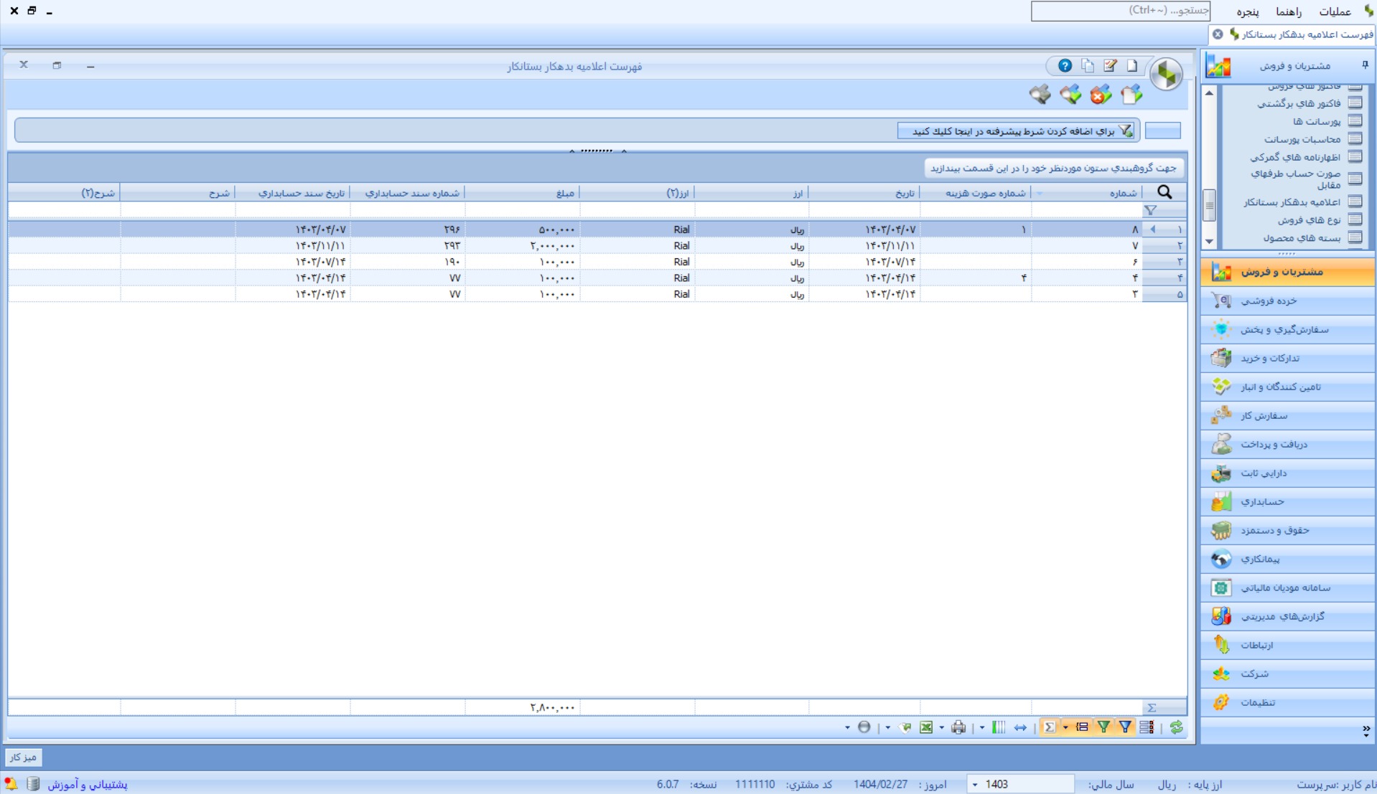Close the فهرست اعلاميه بدهكار بستانكار tab
1377x794 pixels.
[1218, 34]
